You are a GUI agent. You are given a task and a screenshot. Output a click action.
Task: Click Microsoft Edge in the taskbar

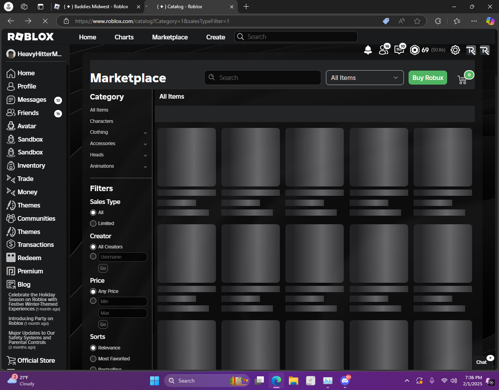[x=276, y=381]
